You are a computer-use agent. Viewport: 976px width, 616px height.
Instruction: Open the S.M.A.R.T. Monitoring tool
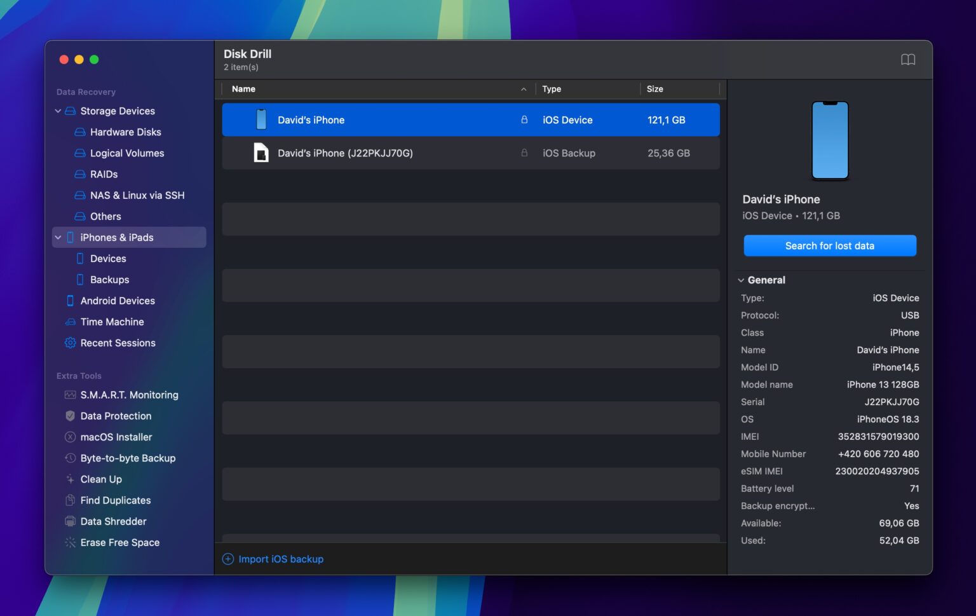pyautogui.click(x=129, y=395)
